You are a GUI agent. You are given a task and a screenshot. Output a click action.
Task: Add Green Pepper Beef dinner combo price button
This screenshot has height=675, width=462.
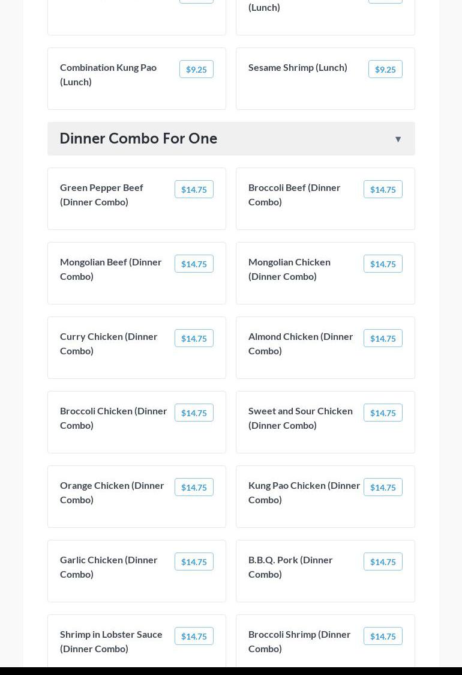tap(194, 190)
